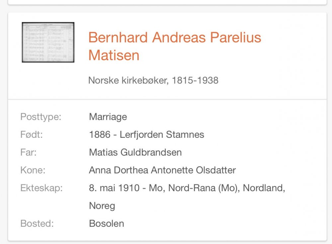The width and height of the screenshot is (332, 244).
Task: Select wife Anna Dorthea Antonette Olsdatter
Action: tap(162, 170)
